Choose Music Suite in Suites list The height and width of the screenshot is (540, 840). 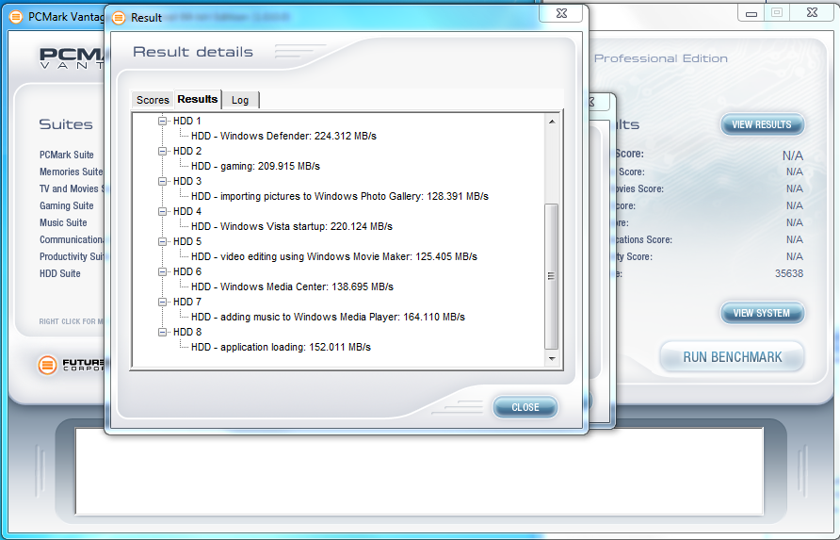63,222
